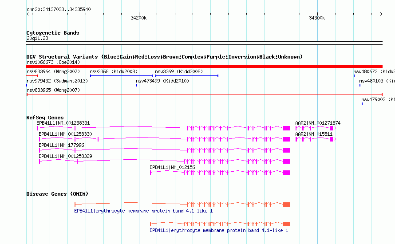Select the EPB41L1|NM_001258330 transcript label
The width and height of the screenshot is (395, 244).
pyautogui.click(x=65, y=134)
